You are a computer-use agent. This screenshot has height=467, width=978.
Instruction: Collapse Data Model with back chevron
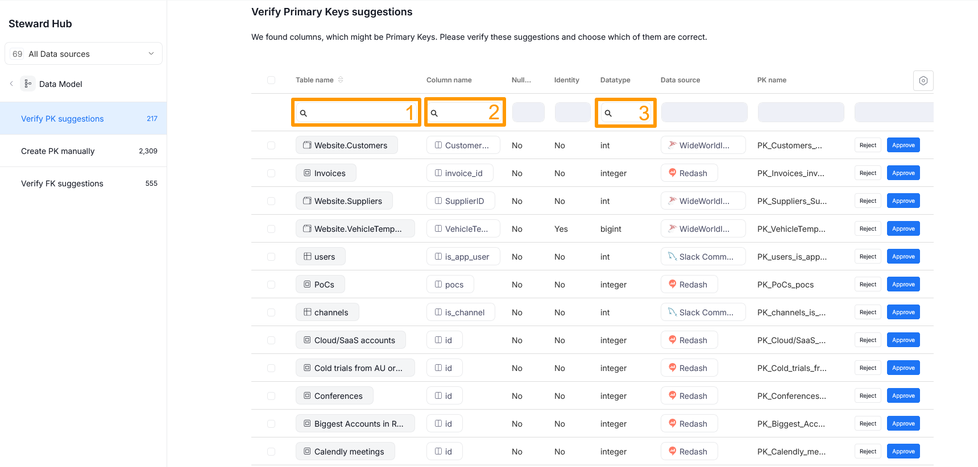click(11, 84)
